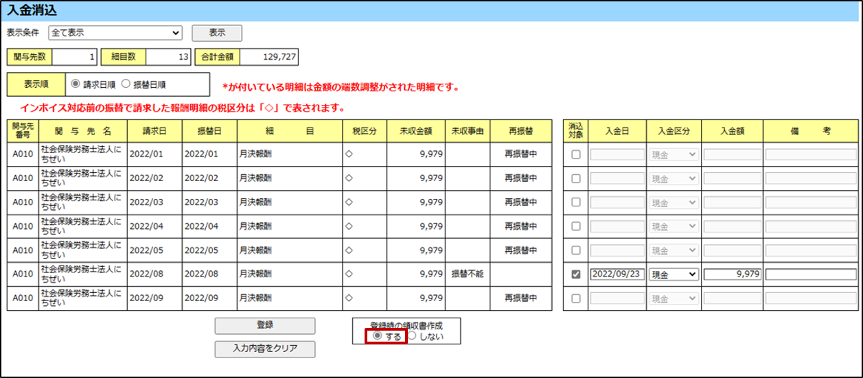Select しない for receipt creation on registration

pyautogui.click(x=412, y=336)
